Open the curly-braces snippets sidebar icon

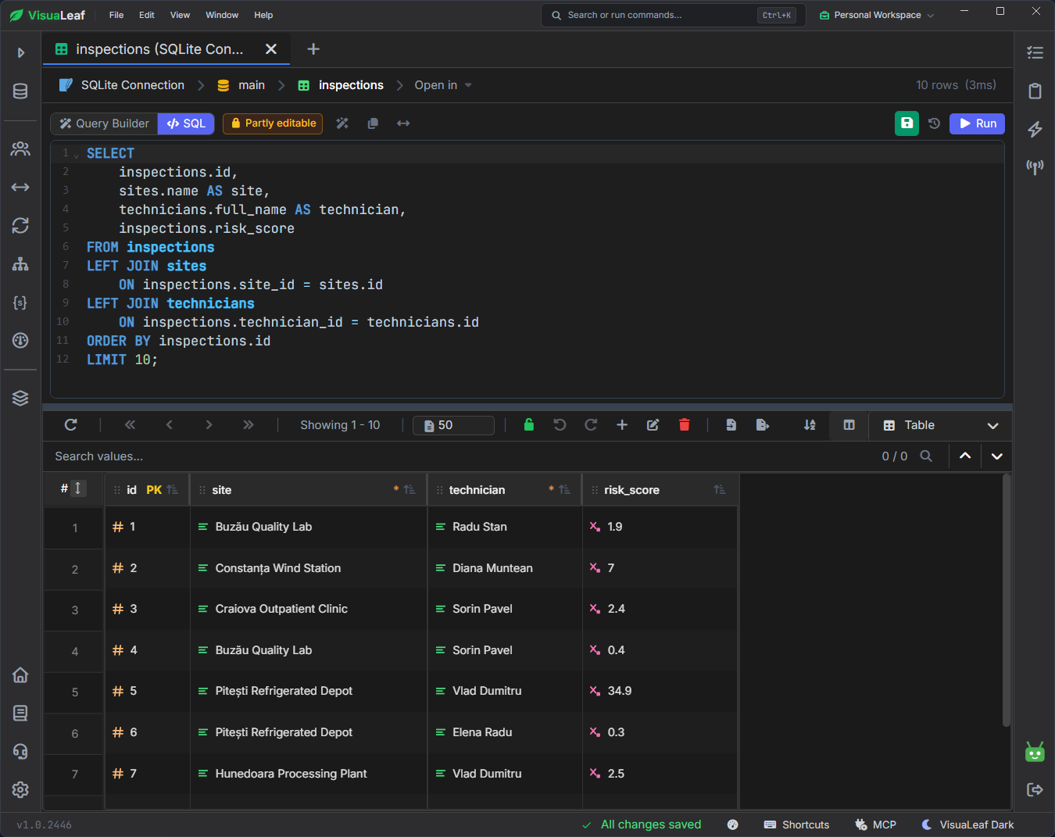[20, 302]
